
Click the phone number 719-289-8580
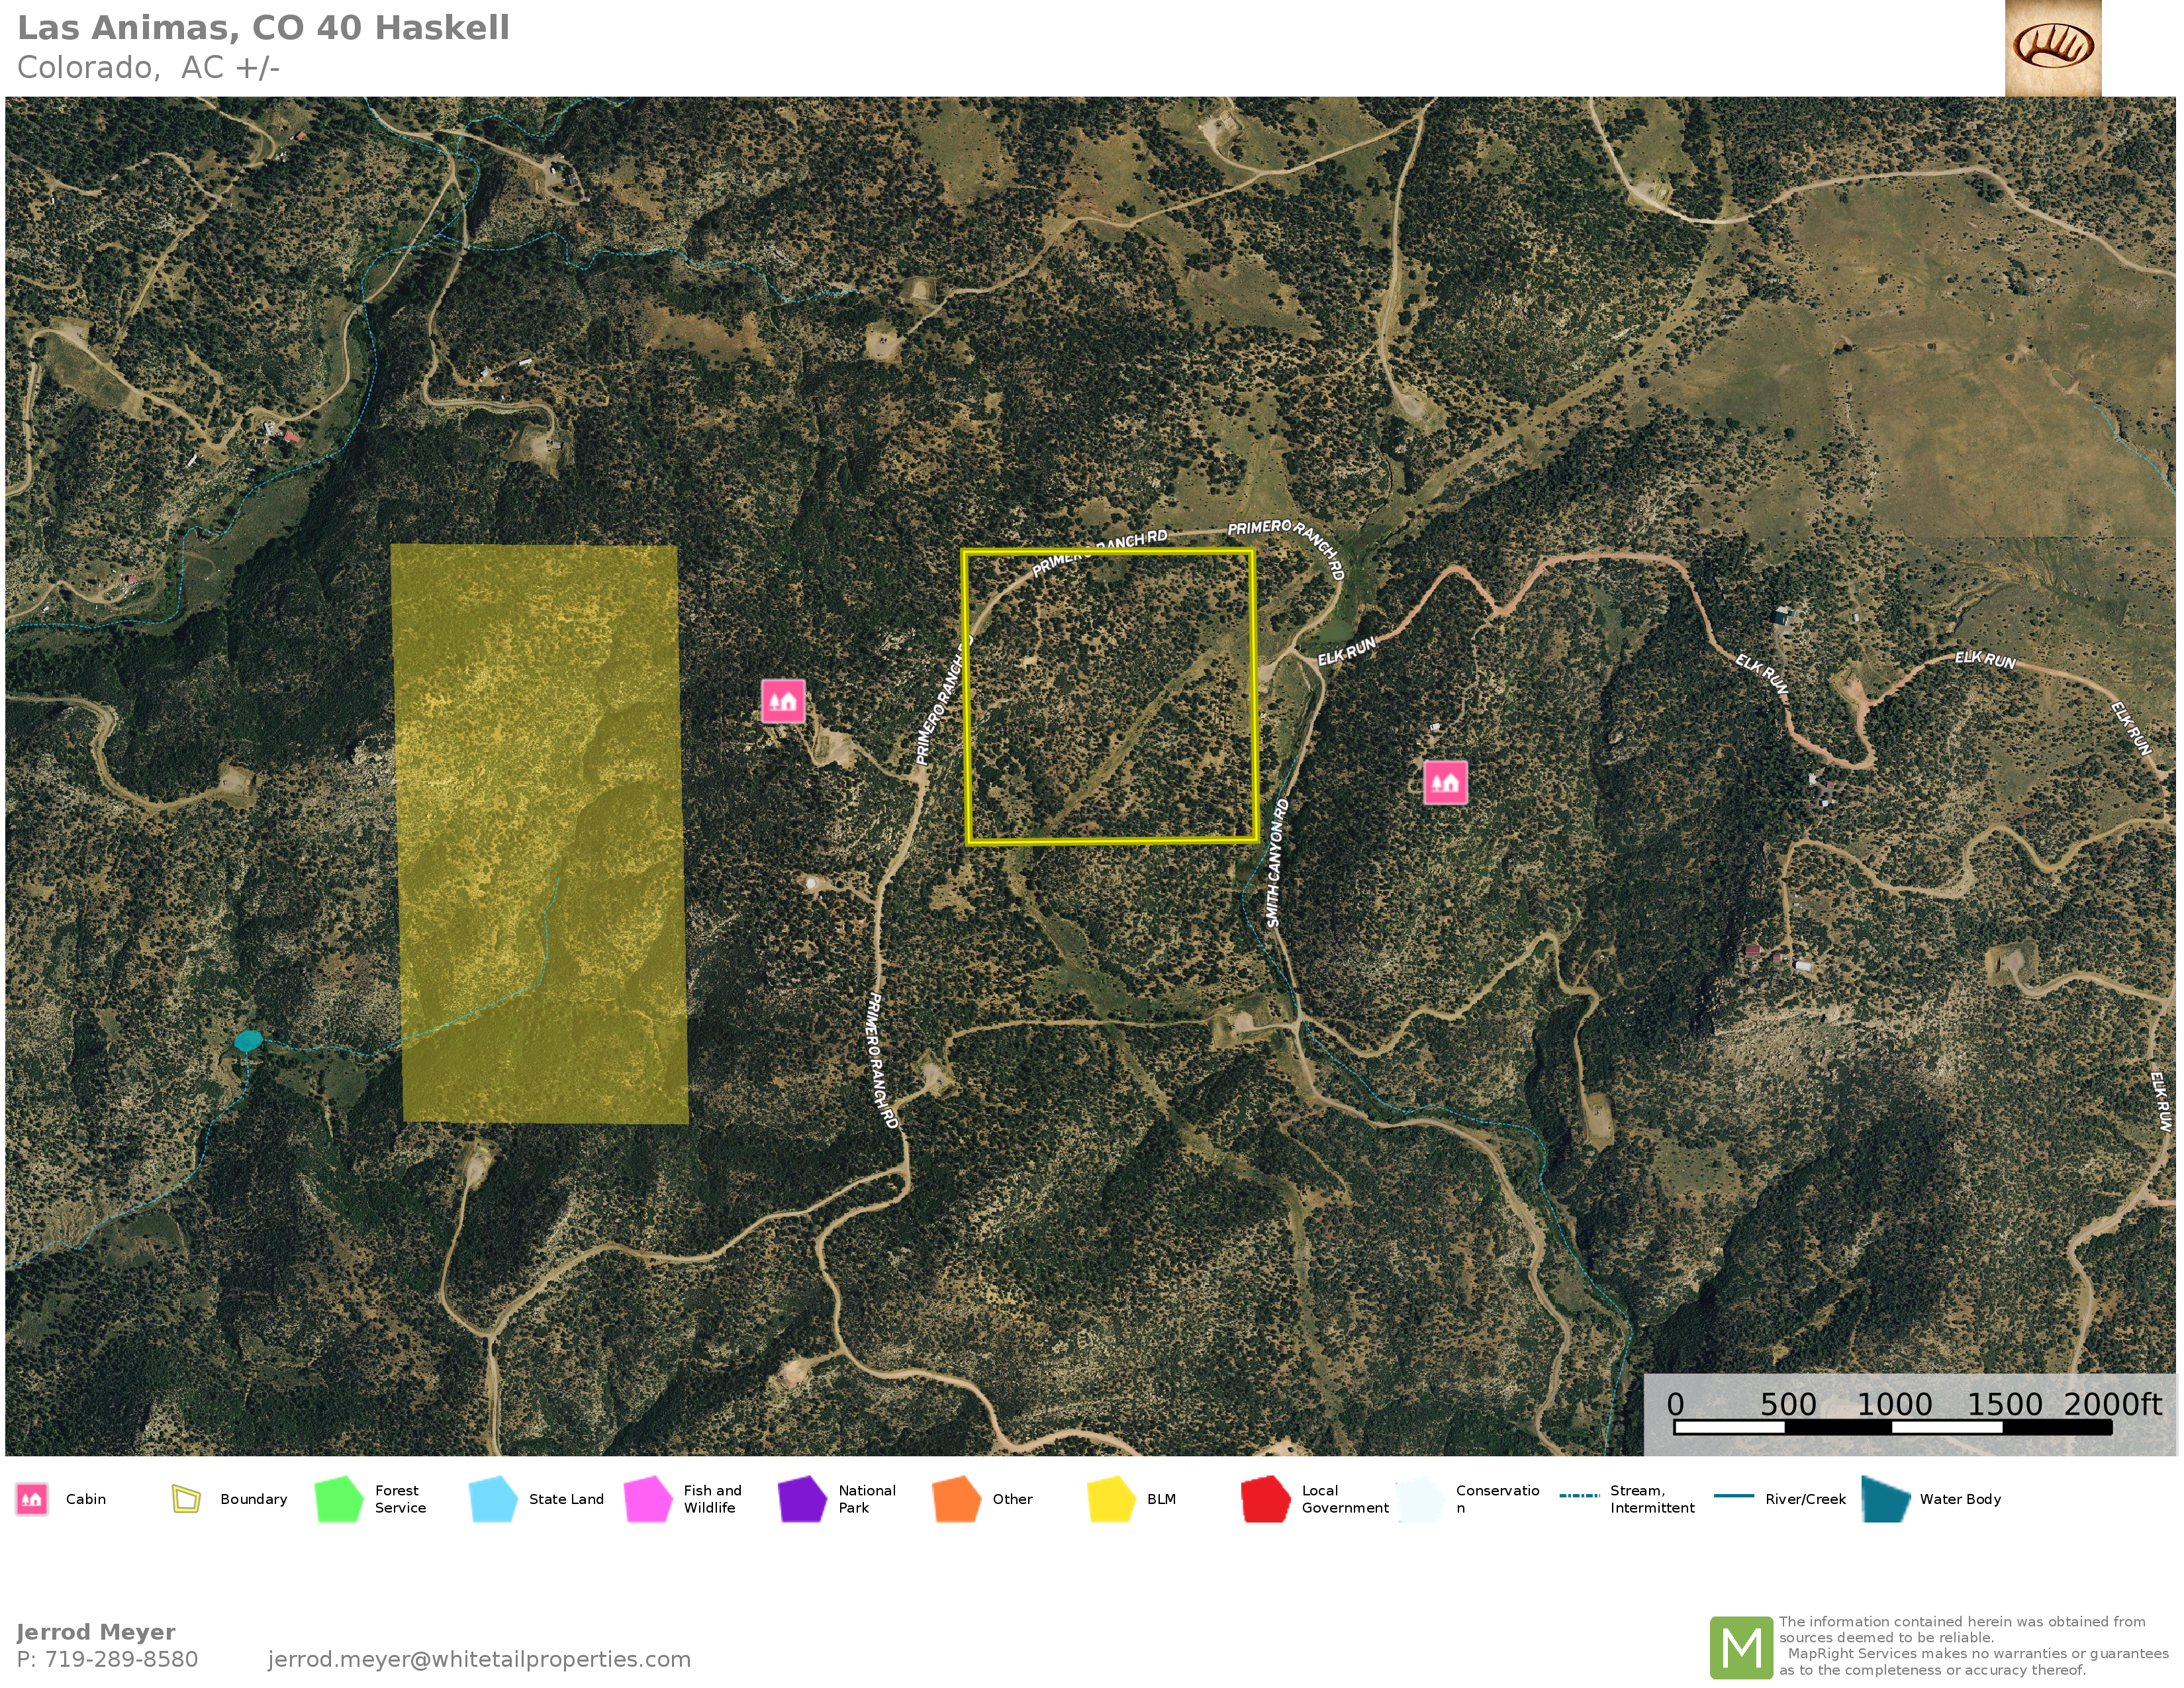point(121,1659)
